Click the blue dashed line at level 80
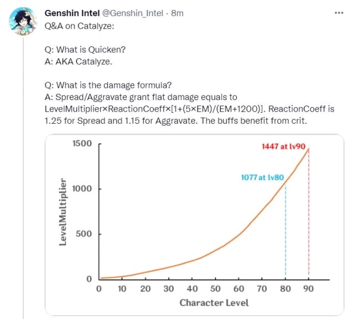The width and height of the screenshot is (354, 319). point(285,229)
